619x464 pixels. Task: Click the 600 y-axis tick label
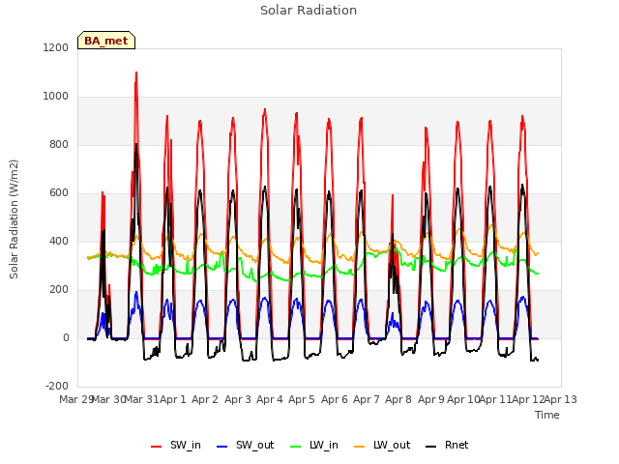click(x=59, y=193)
